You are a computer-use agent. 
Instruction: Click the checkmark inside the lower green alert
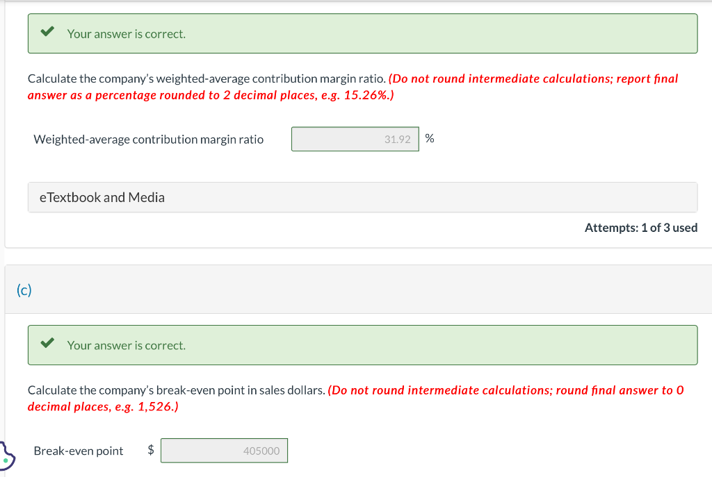click(x=48, y=342)
